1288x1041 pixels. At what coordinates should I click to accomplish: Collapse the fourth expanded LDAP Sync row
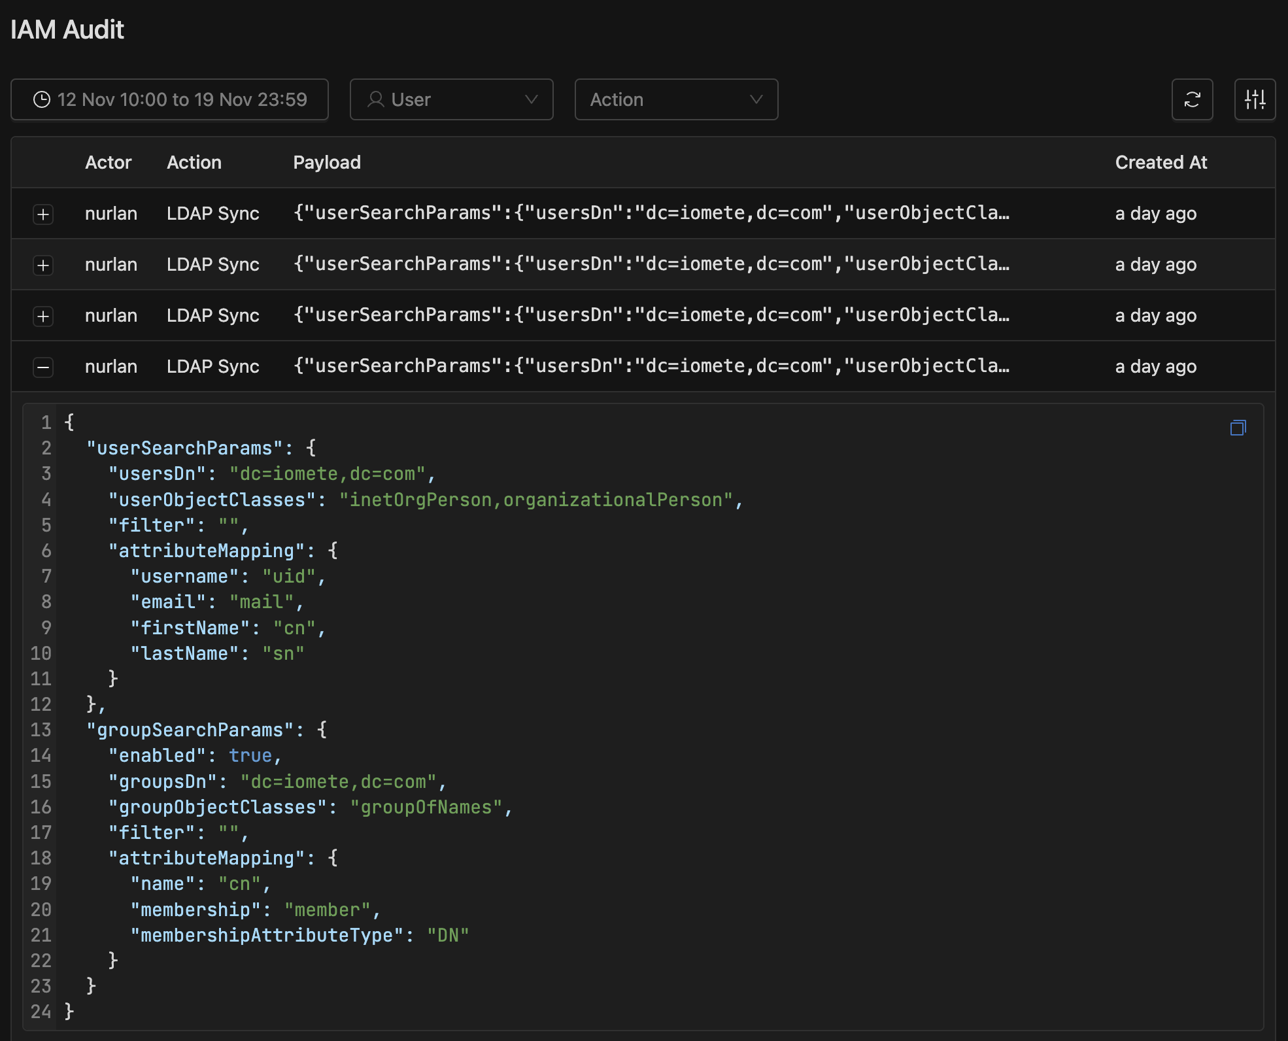[43, 367]
